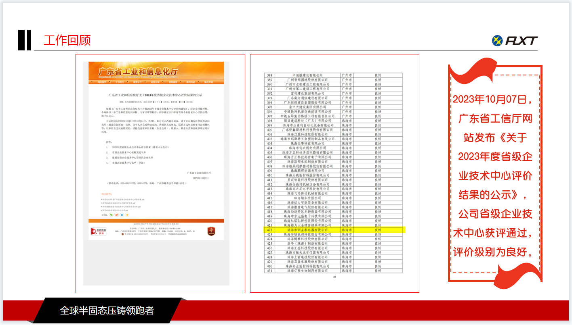
Task: Click the table row 珠海博雅科技股份有限公司
Action: pyautogui.click(x=333, y=239)
